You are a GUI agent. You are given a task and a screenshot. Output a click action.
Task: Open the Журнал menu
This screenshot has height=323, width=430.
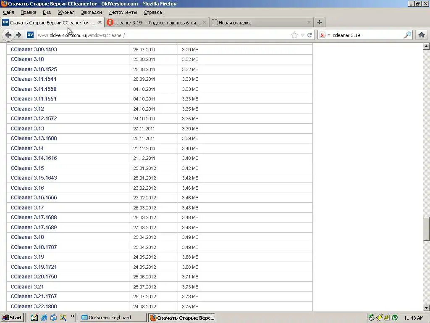(66, 12)
